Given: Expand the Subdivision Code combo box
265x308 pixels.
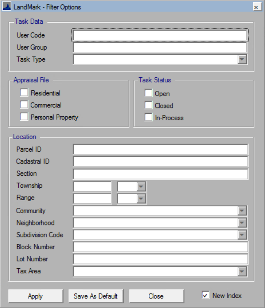Looking at the screenshot, I should tap(242, 235).
